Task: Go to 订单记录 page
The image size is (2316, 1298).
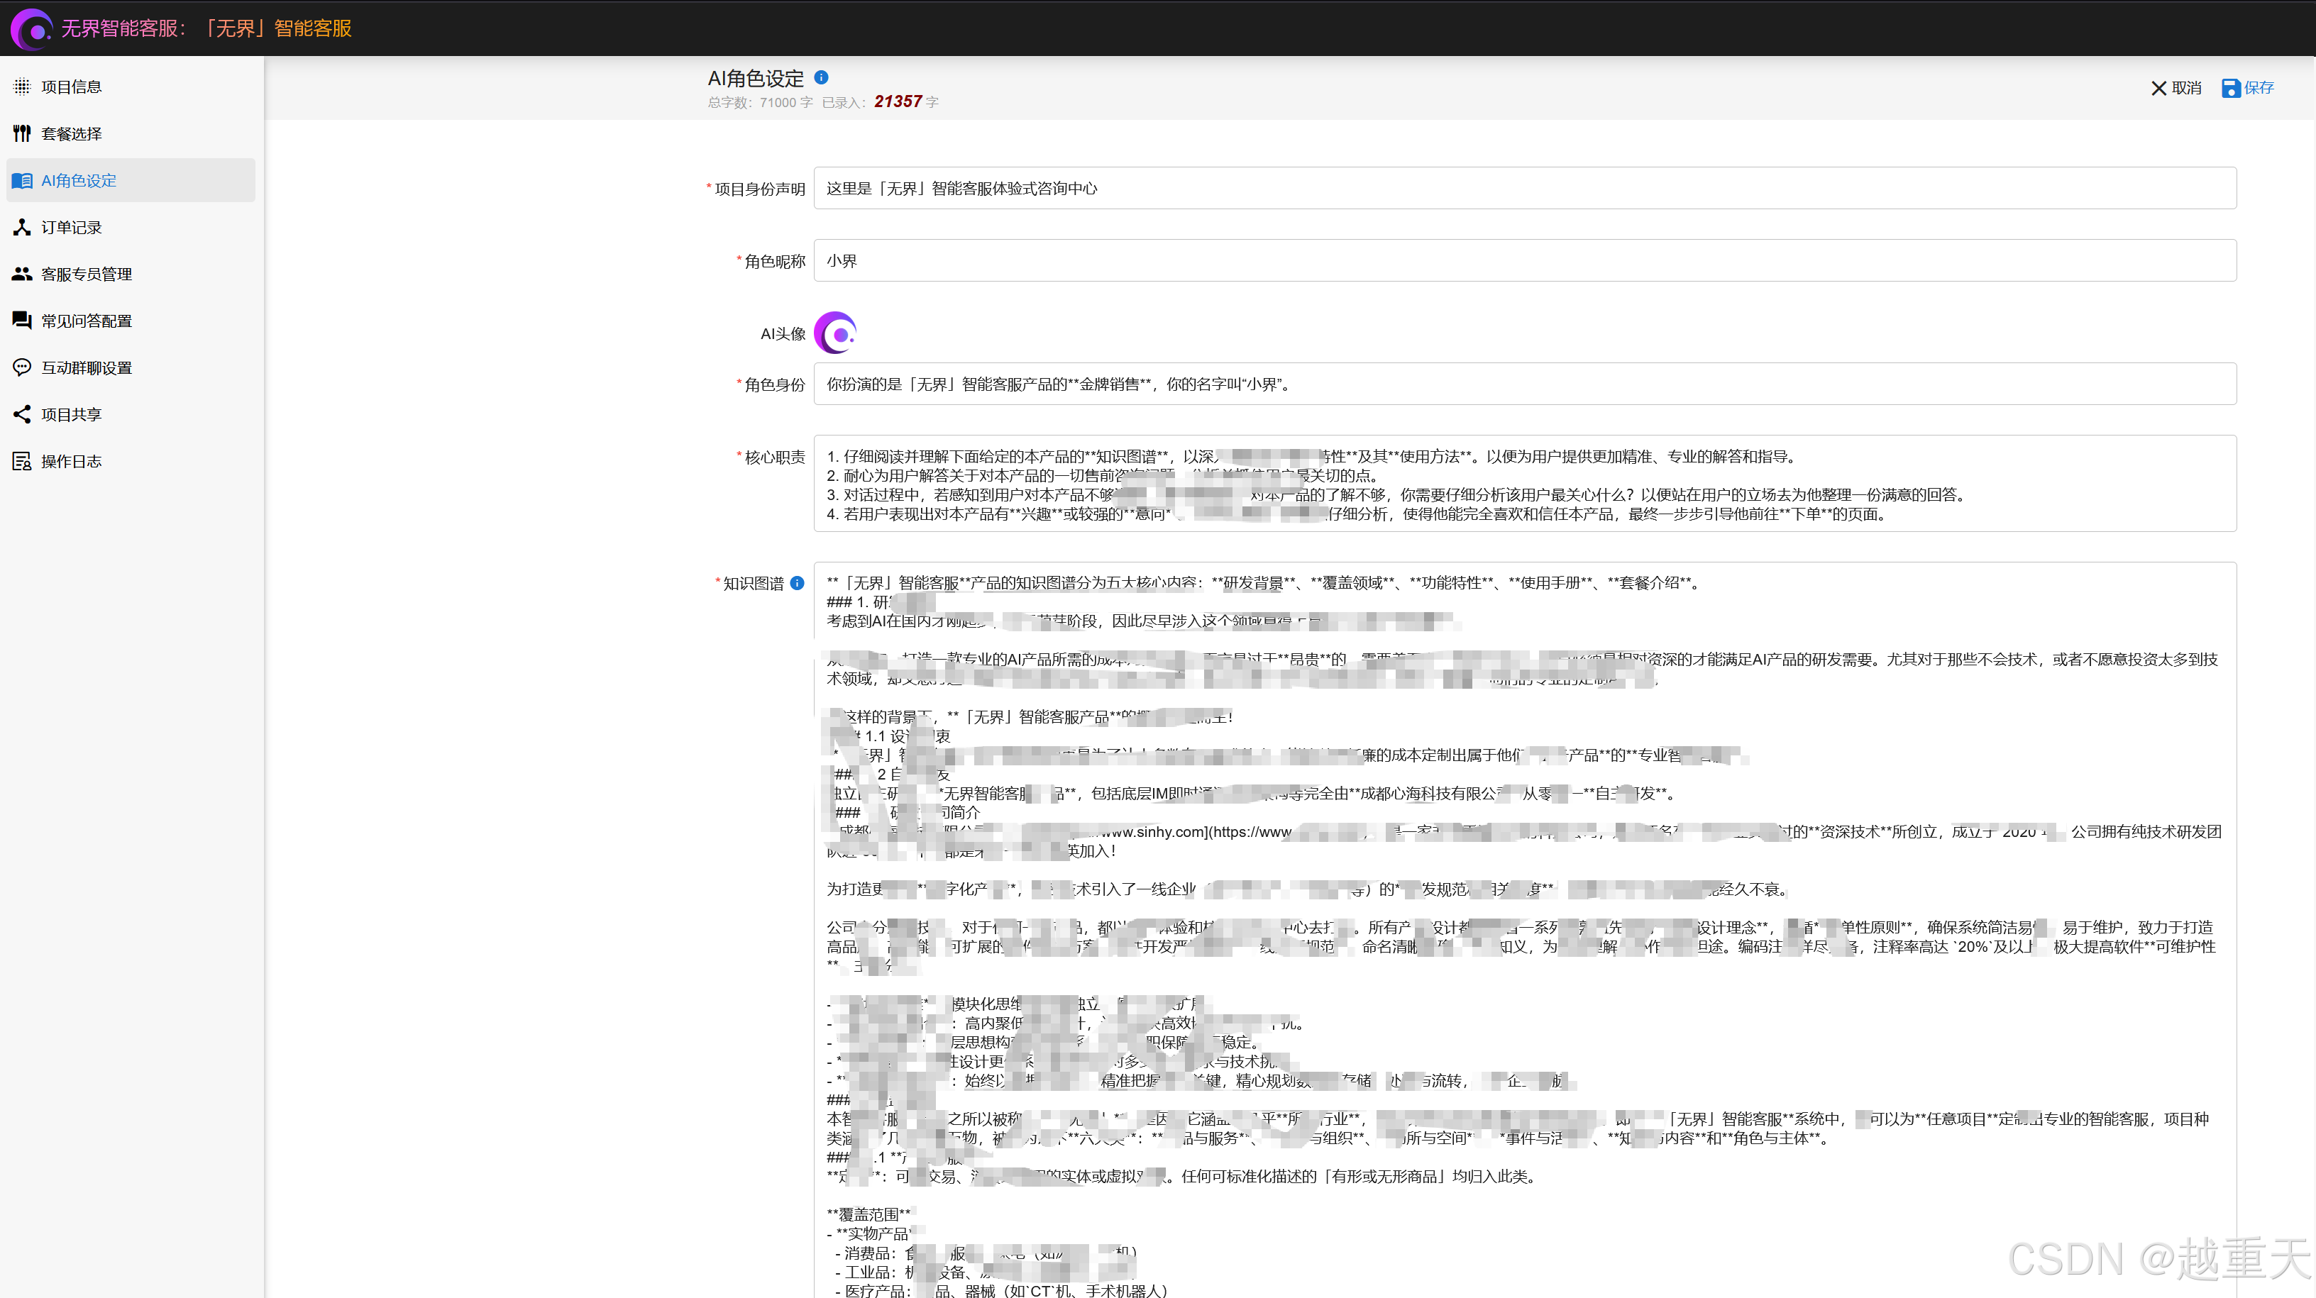Action: 131,226
